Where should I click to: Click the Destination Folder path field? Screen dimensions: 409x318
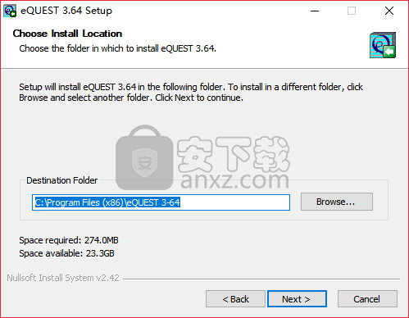161,202
